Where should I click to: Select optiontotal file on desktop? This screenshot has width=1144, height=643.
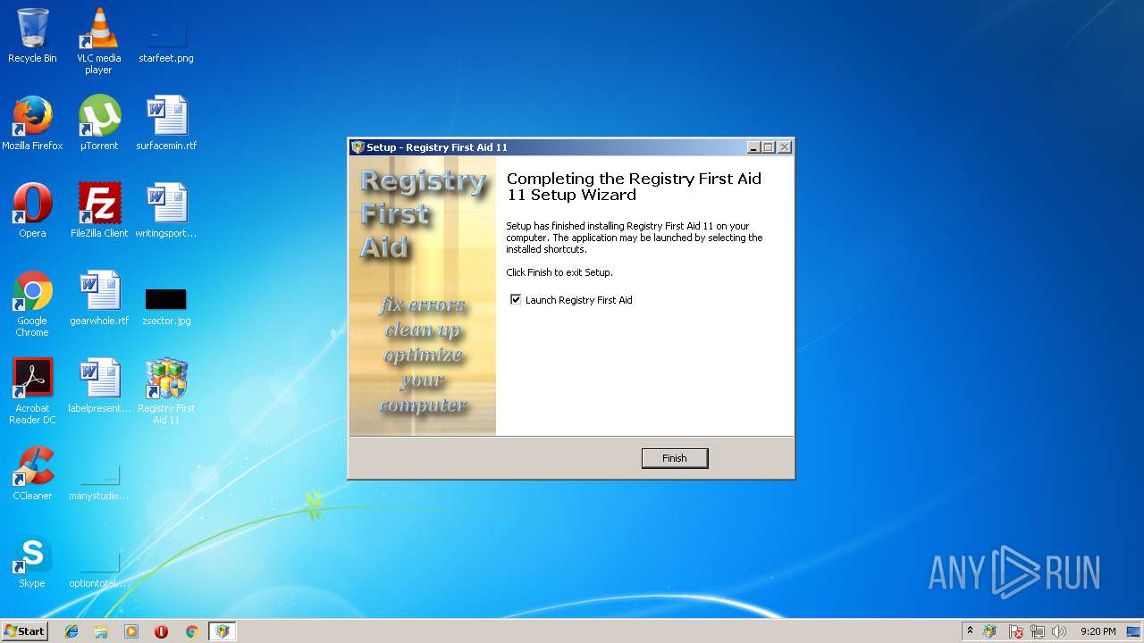tap(98, 570)
